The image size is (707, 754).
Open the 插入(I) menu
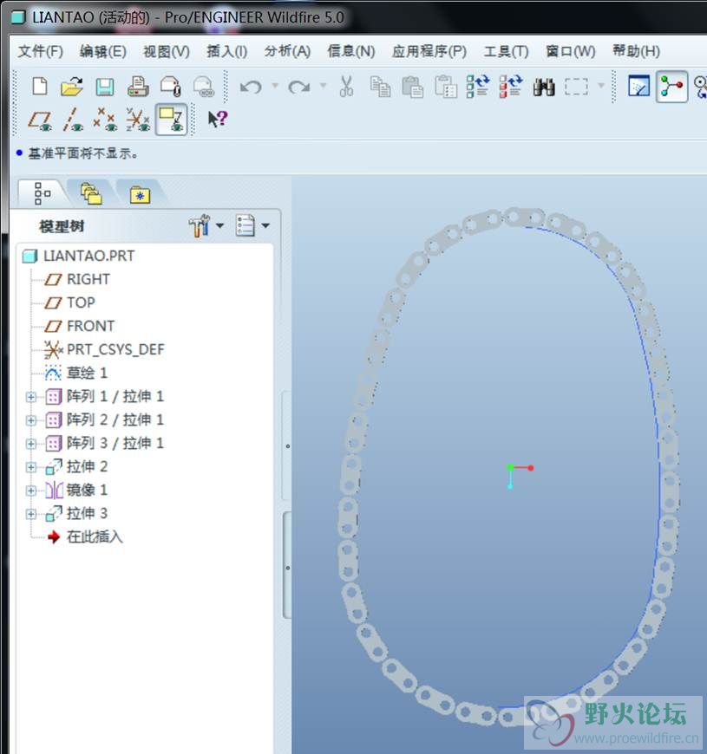[x=226, y=51]
